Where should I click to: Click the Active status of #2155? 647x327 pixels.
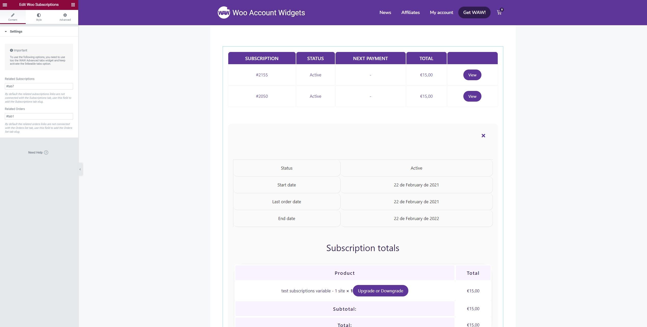click(x=315, y=75)
